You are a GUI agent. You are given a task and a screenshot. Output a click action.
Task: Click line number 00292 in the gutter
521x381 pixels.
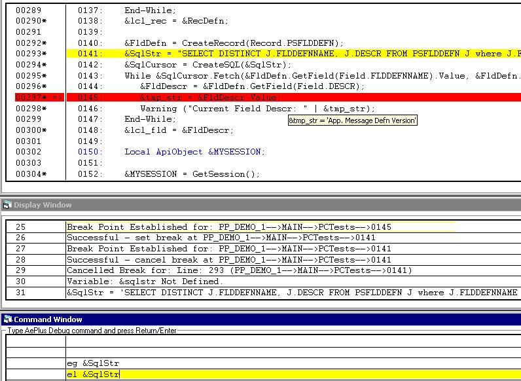pos(28,43)
